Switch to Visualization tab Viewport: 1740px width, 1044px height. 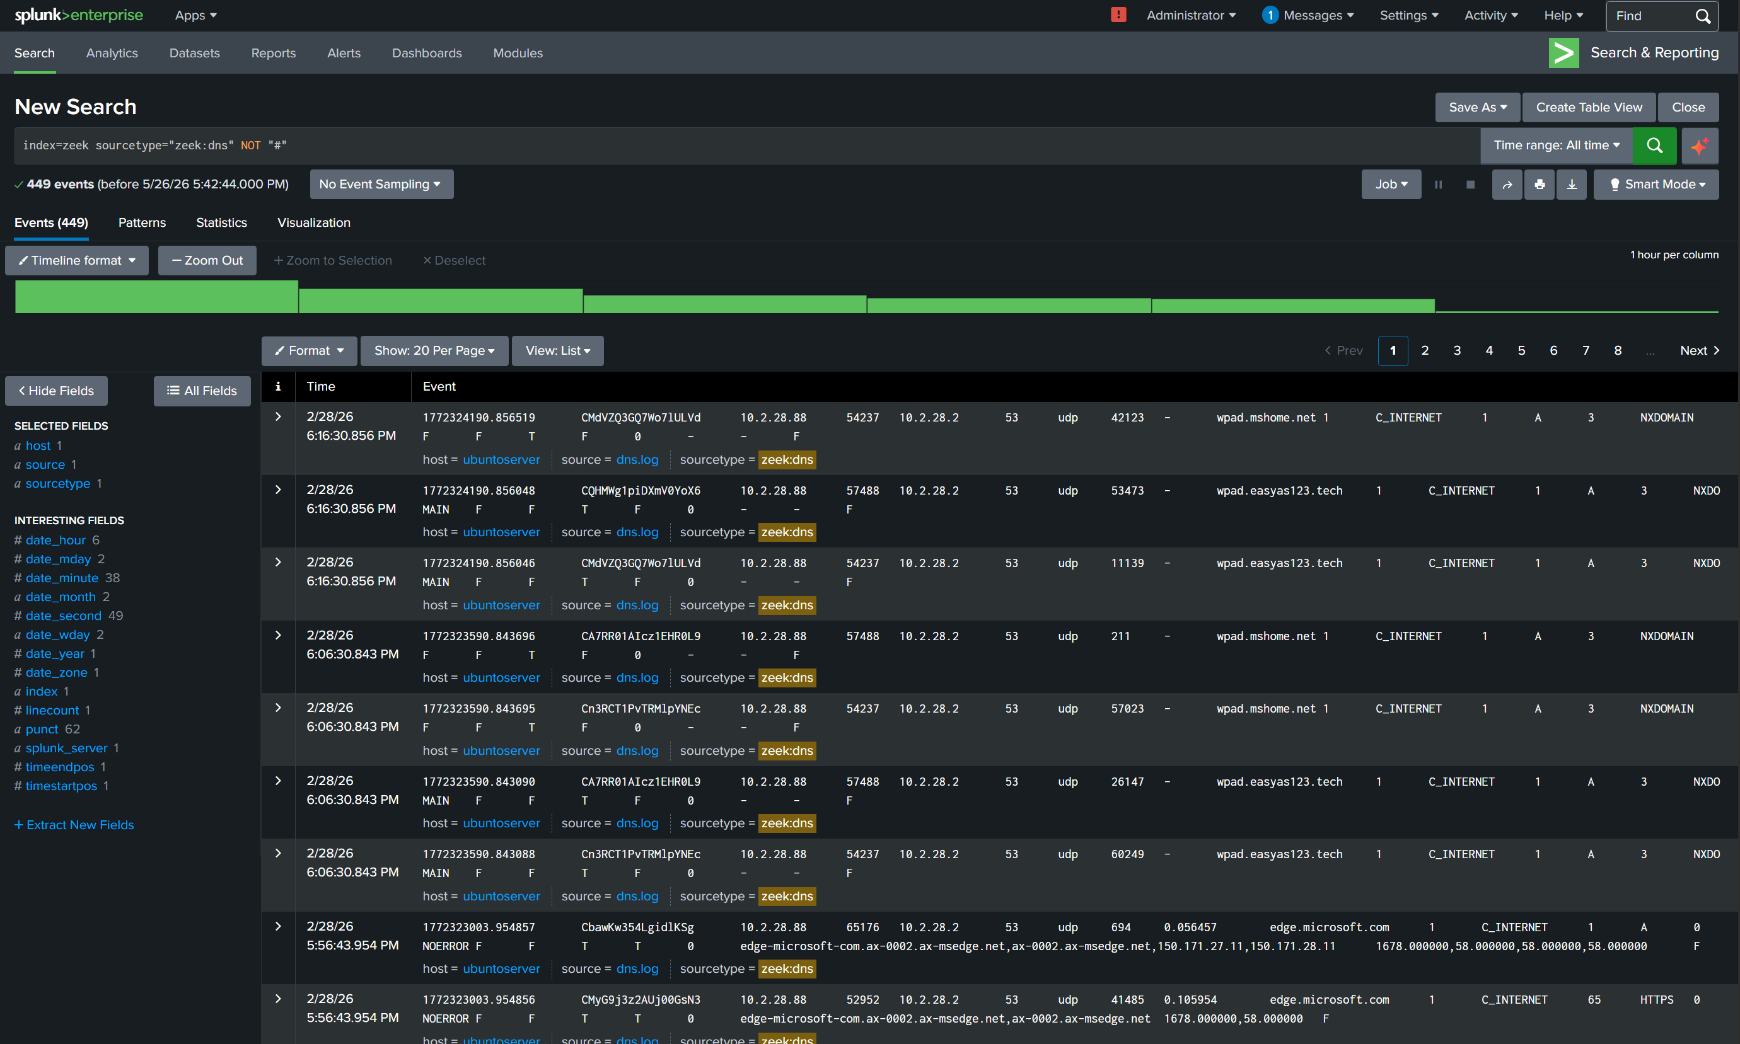[314, 222]
